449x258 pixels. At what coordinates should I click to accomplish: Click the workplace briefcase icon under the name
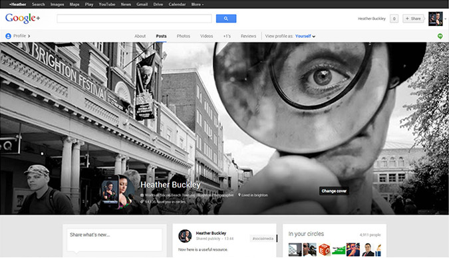142,195
